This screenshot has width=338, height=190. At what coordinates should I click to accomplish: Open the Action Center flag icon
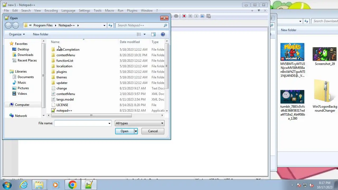[x=299, y=185]
